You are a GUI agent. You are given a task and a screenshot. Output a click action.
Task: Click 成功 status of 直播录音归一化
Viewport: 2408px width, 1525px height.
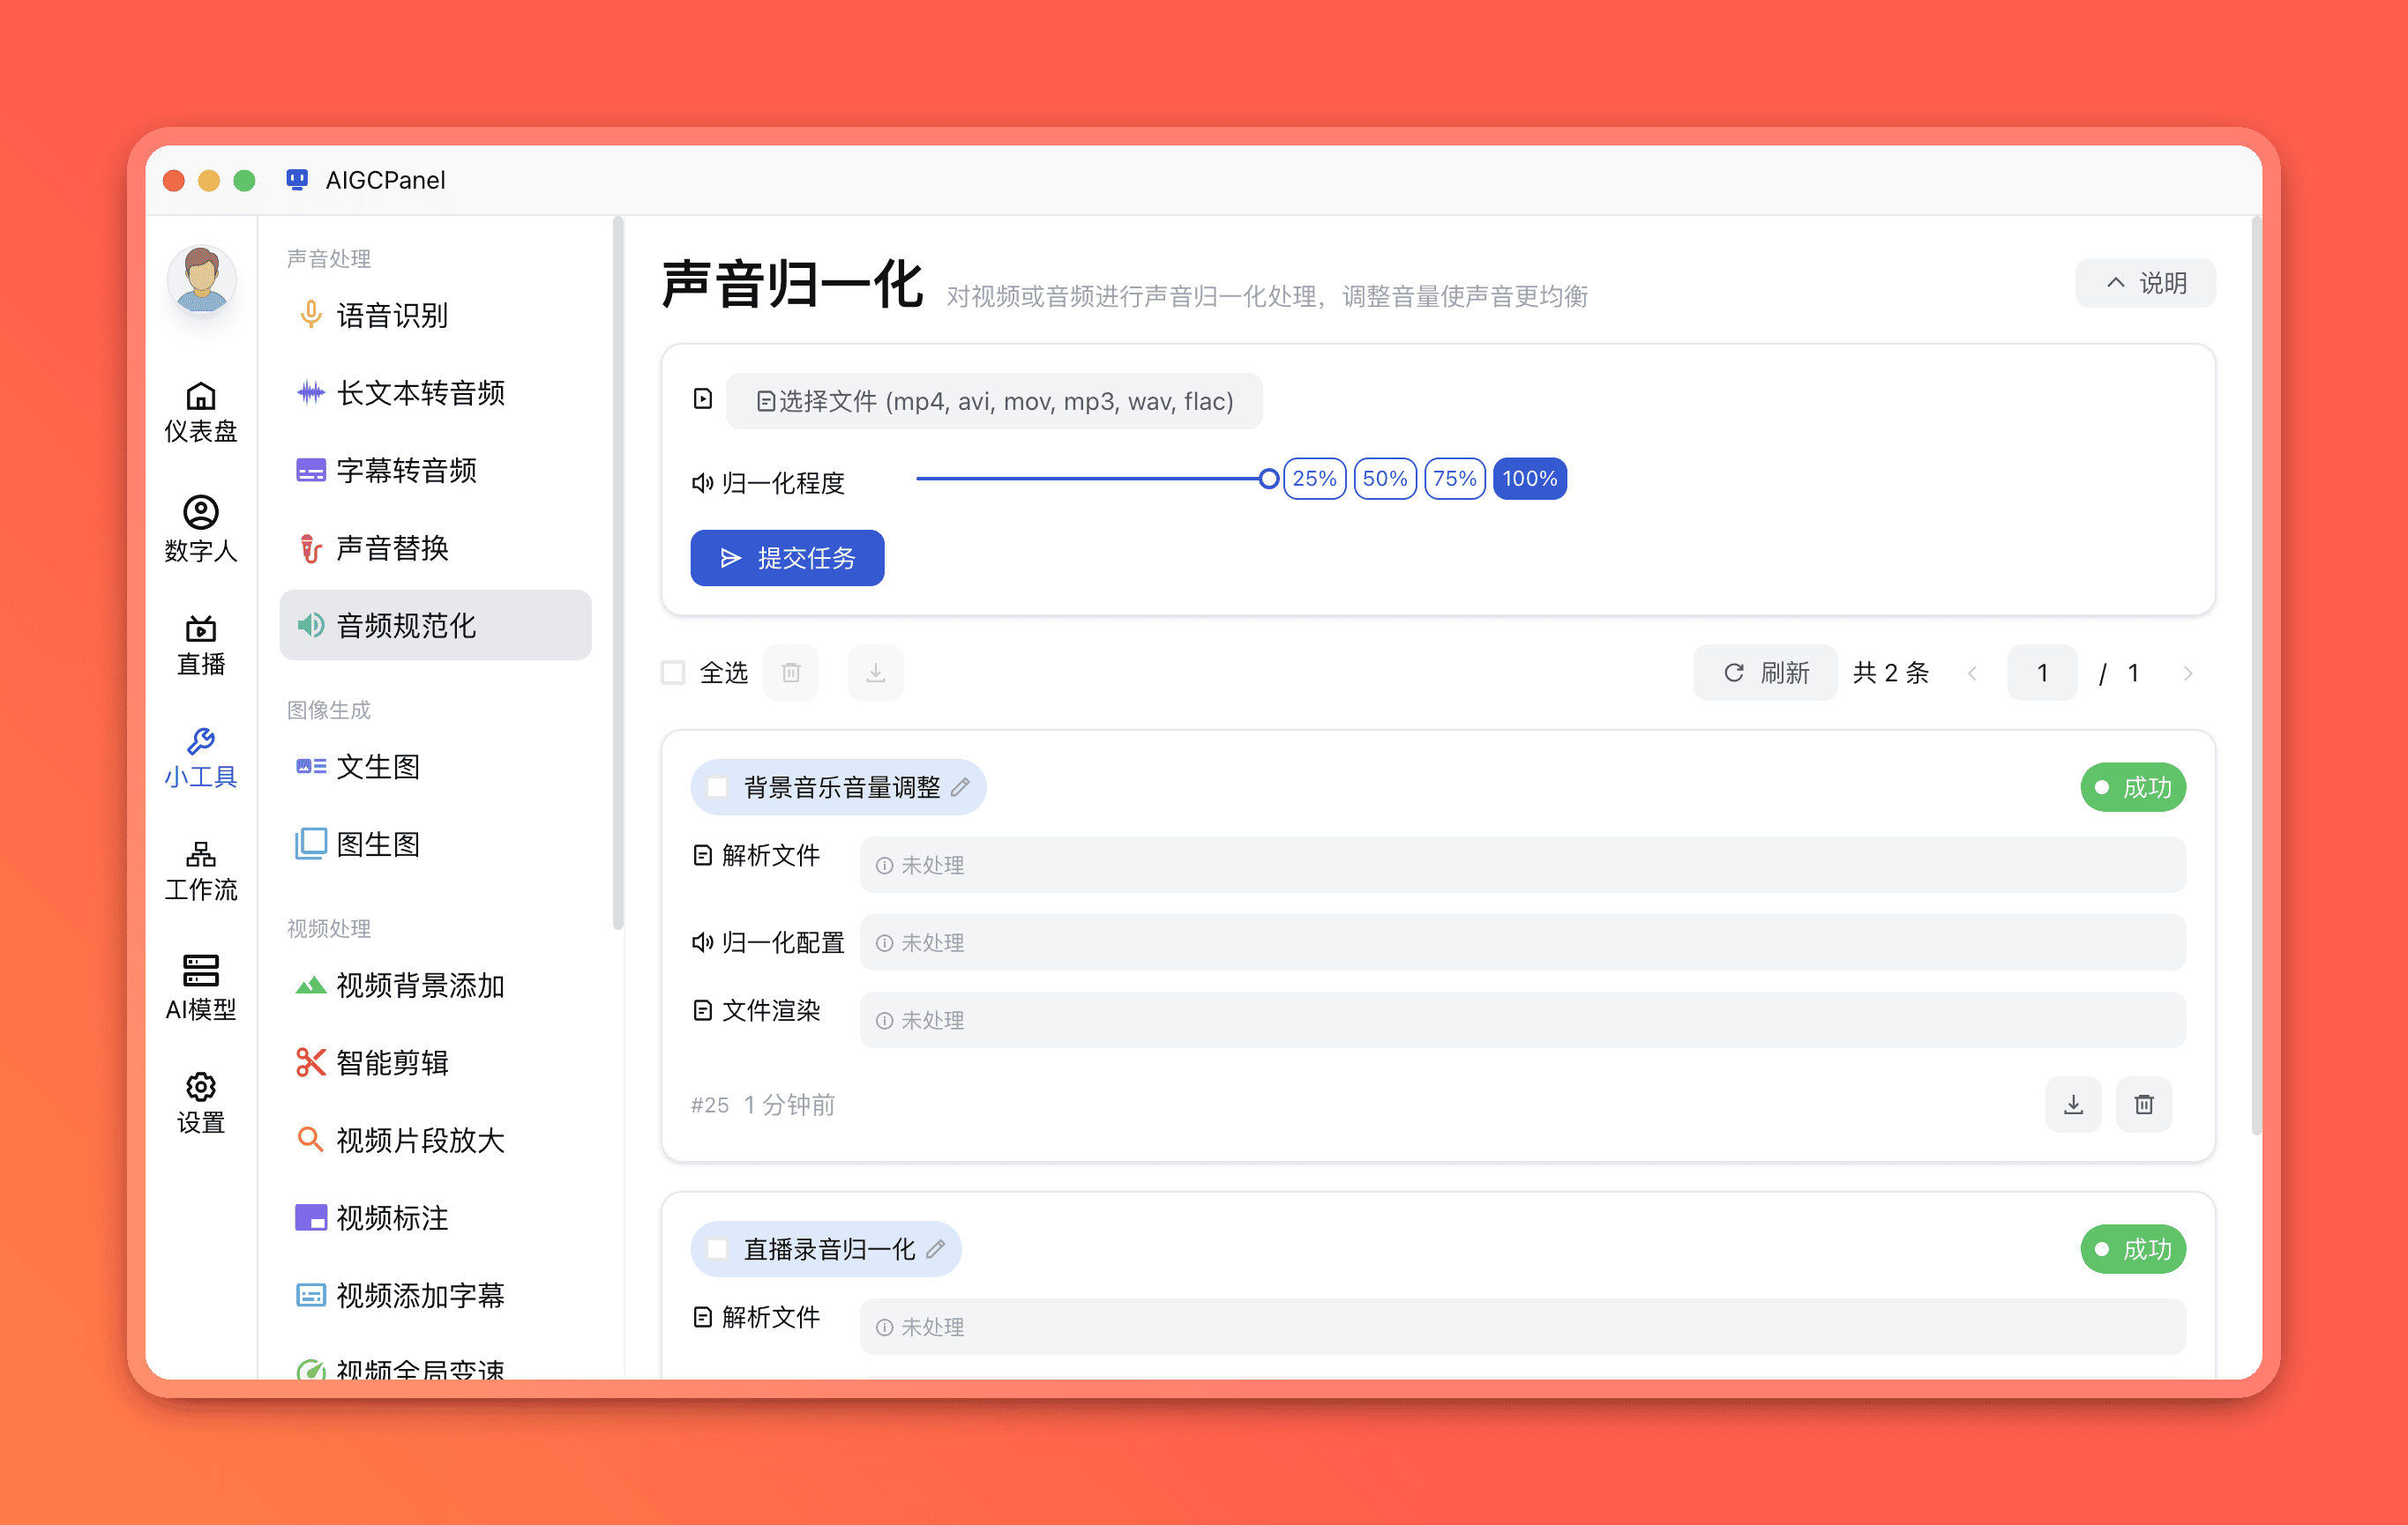click(2133, 1249)
